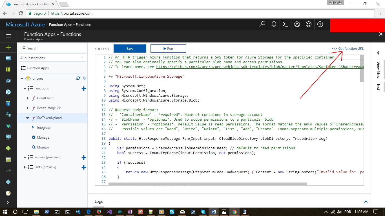Click the Function Apps - Functions breadcrumb
This screenshot has height=216, width=385.
click(70, 24)
